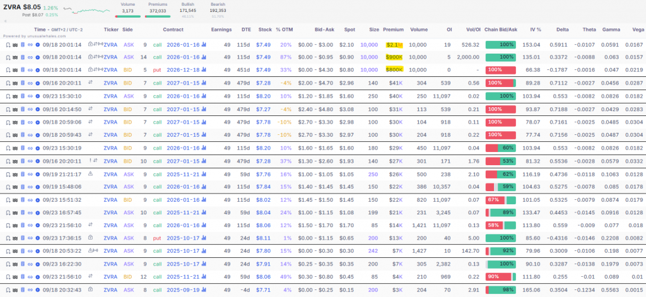Click the Contract column header
Screen dimensions: 646x297
coord(173,30)
